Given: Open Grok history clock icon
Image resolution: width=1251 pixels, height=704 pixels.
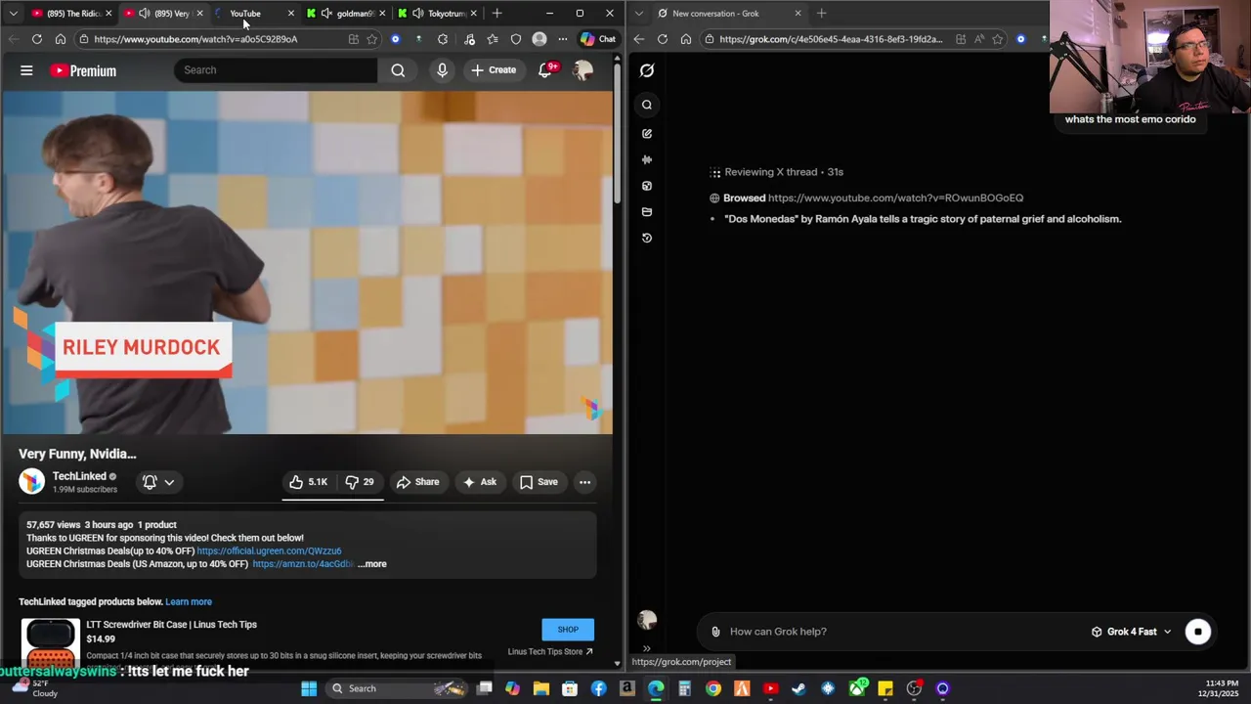Looking at the screenshot, I should pos(647,238).
